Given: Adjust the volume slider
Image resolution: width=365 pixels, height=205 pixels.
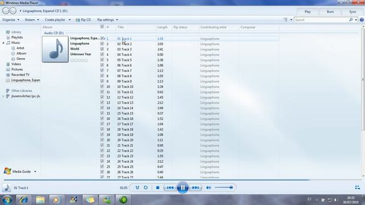Looking at the screenshot, I should 224,187.
